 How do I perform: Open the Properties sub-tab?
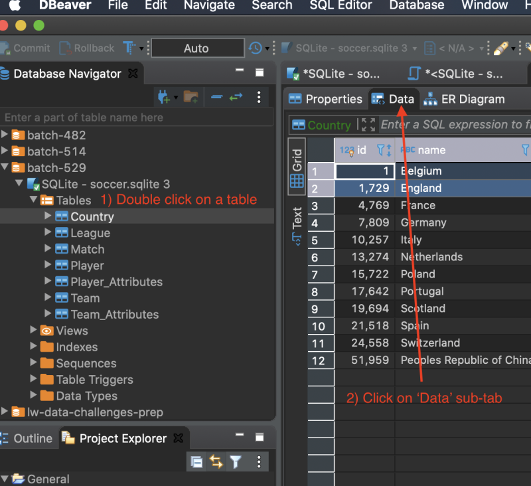point(325,98)
